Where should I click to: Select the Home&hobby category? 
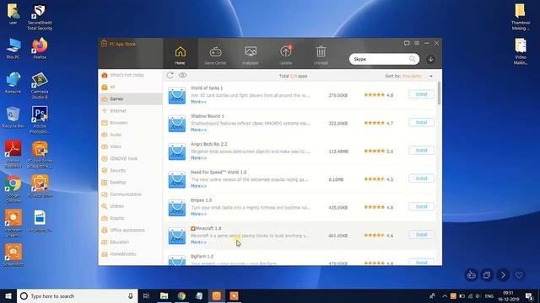click(x=130, y=254)
